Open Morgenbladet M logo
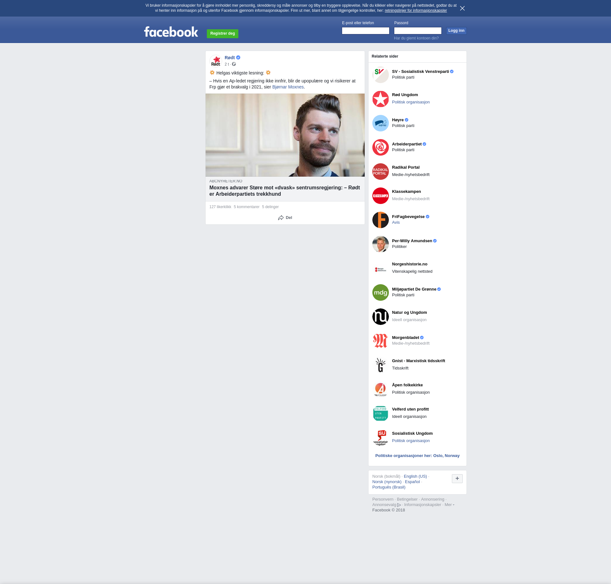Screen dimensions: 611x584 tap(381, 341)
